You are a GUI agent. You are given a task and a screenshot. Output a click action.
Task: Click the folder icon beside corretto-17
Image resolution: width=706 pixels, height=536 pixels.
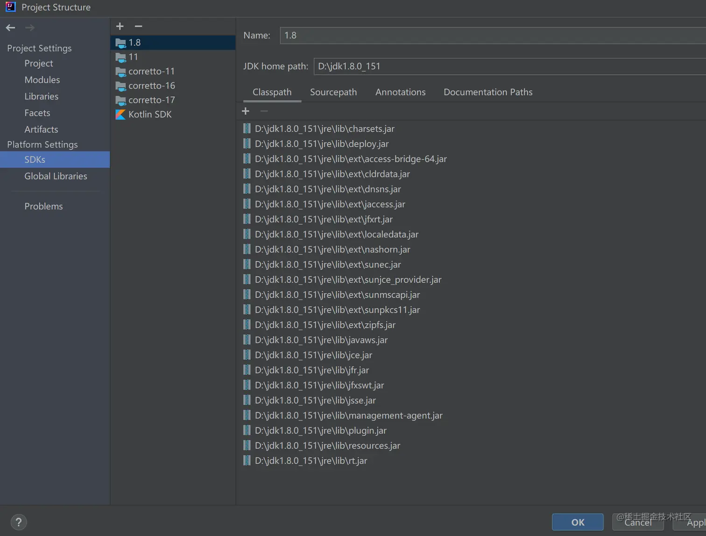coord(120,100)
